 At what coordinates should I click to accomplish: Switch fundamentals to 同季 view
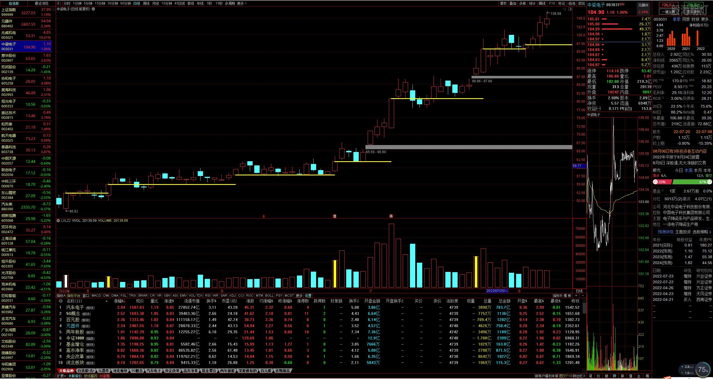[x=686, y=19]
